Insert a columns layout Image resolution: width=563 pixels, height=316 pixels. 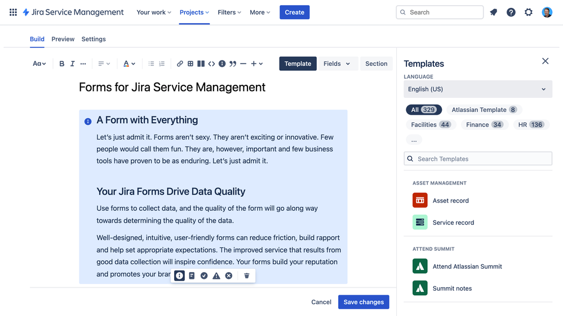[201, 64]
